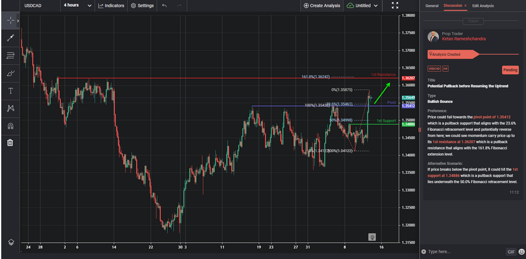Click the 0%(1.35875) Fibonacci label
The image size is (526, 259).
click(x=342, y=90)
